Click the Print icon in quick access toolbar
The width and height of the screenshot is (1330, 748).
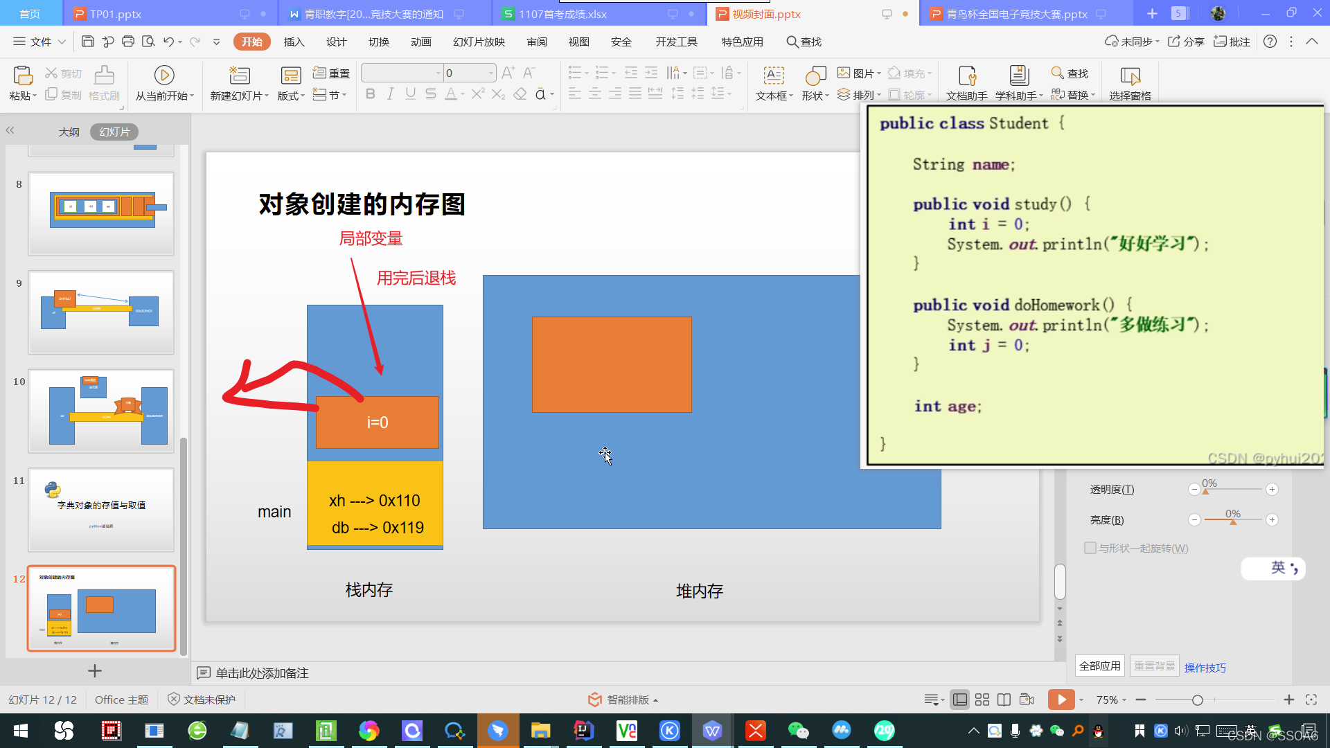point(128,42)
